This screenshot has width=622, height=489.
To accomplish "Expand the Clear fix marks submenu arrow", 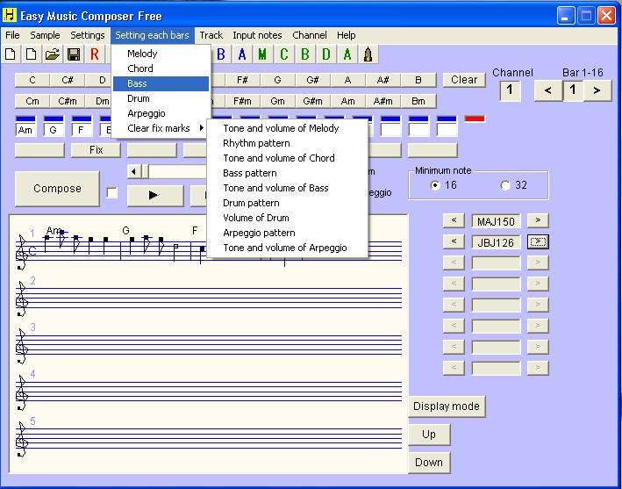I will coord(202,128).
